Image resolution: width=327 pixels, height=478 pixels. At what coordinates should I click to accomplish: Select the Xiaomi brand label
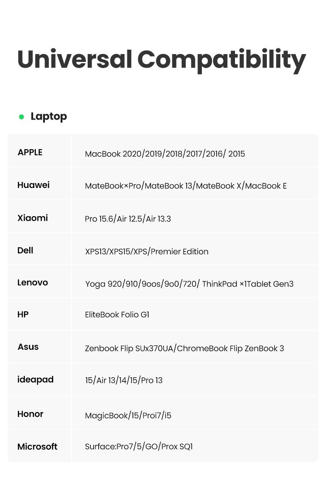click(33, 218)
